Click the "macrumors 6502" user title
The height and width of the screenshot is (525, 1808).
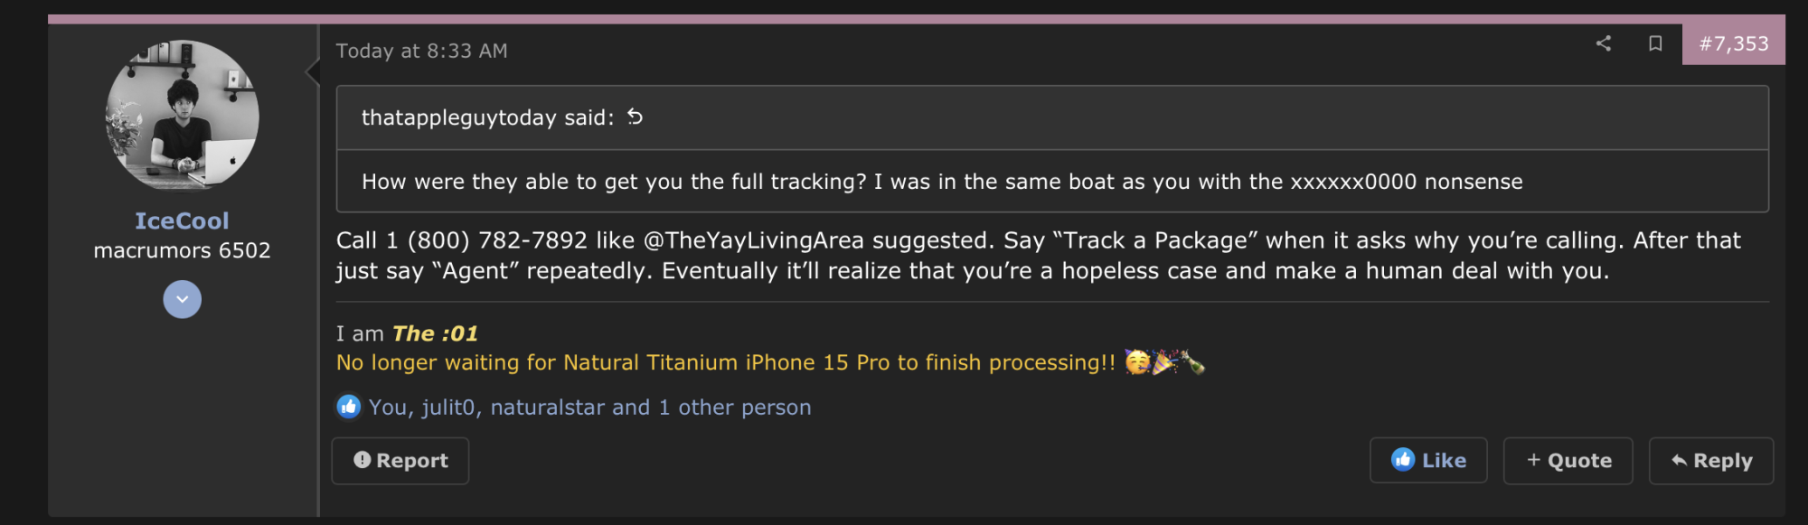pyautogui.click(x=182, y=250)
